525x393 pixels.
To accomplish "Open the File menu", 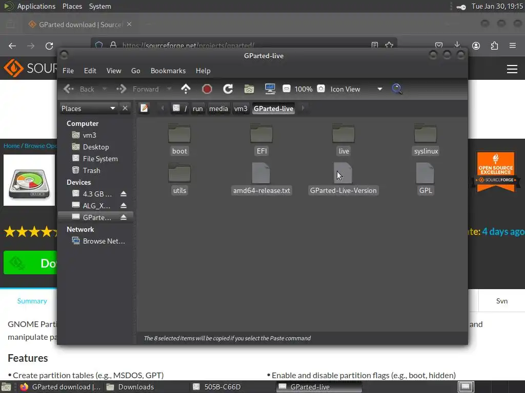I will click(x=68, y=71).
